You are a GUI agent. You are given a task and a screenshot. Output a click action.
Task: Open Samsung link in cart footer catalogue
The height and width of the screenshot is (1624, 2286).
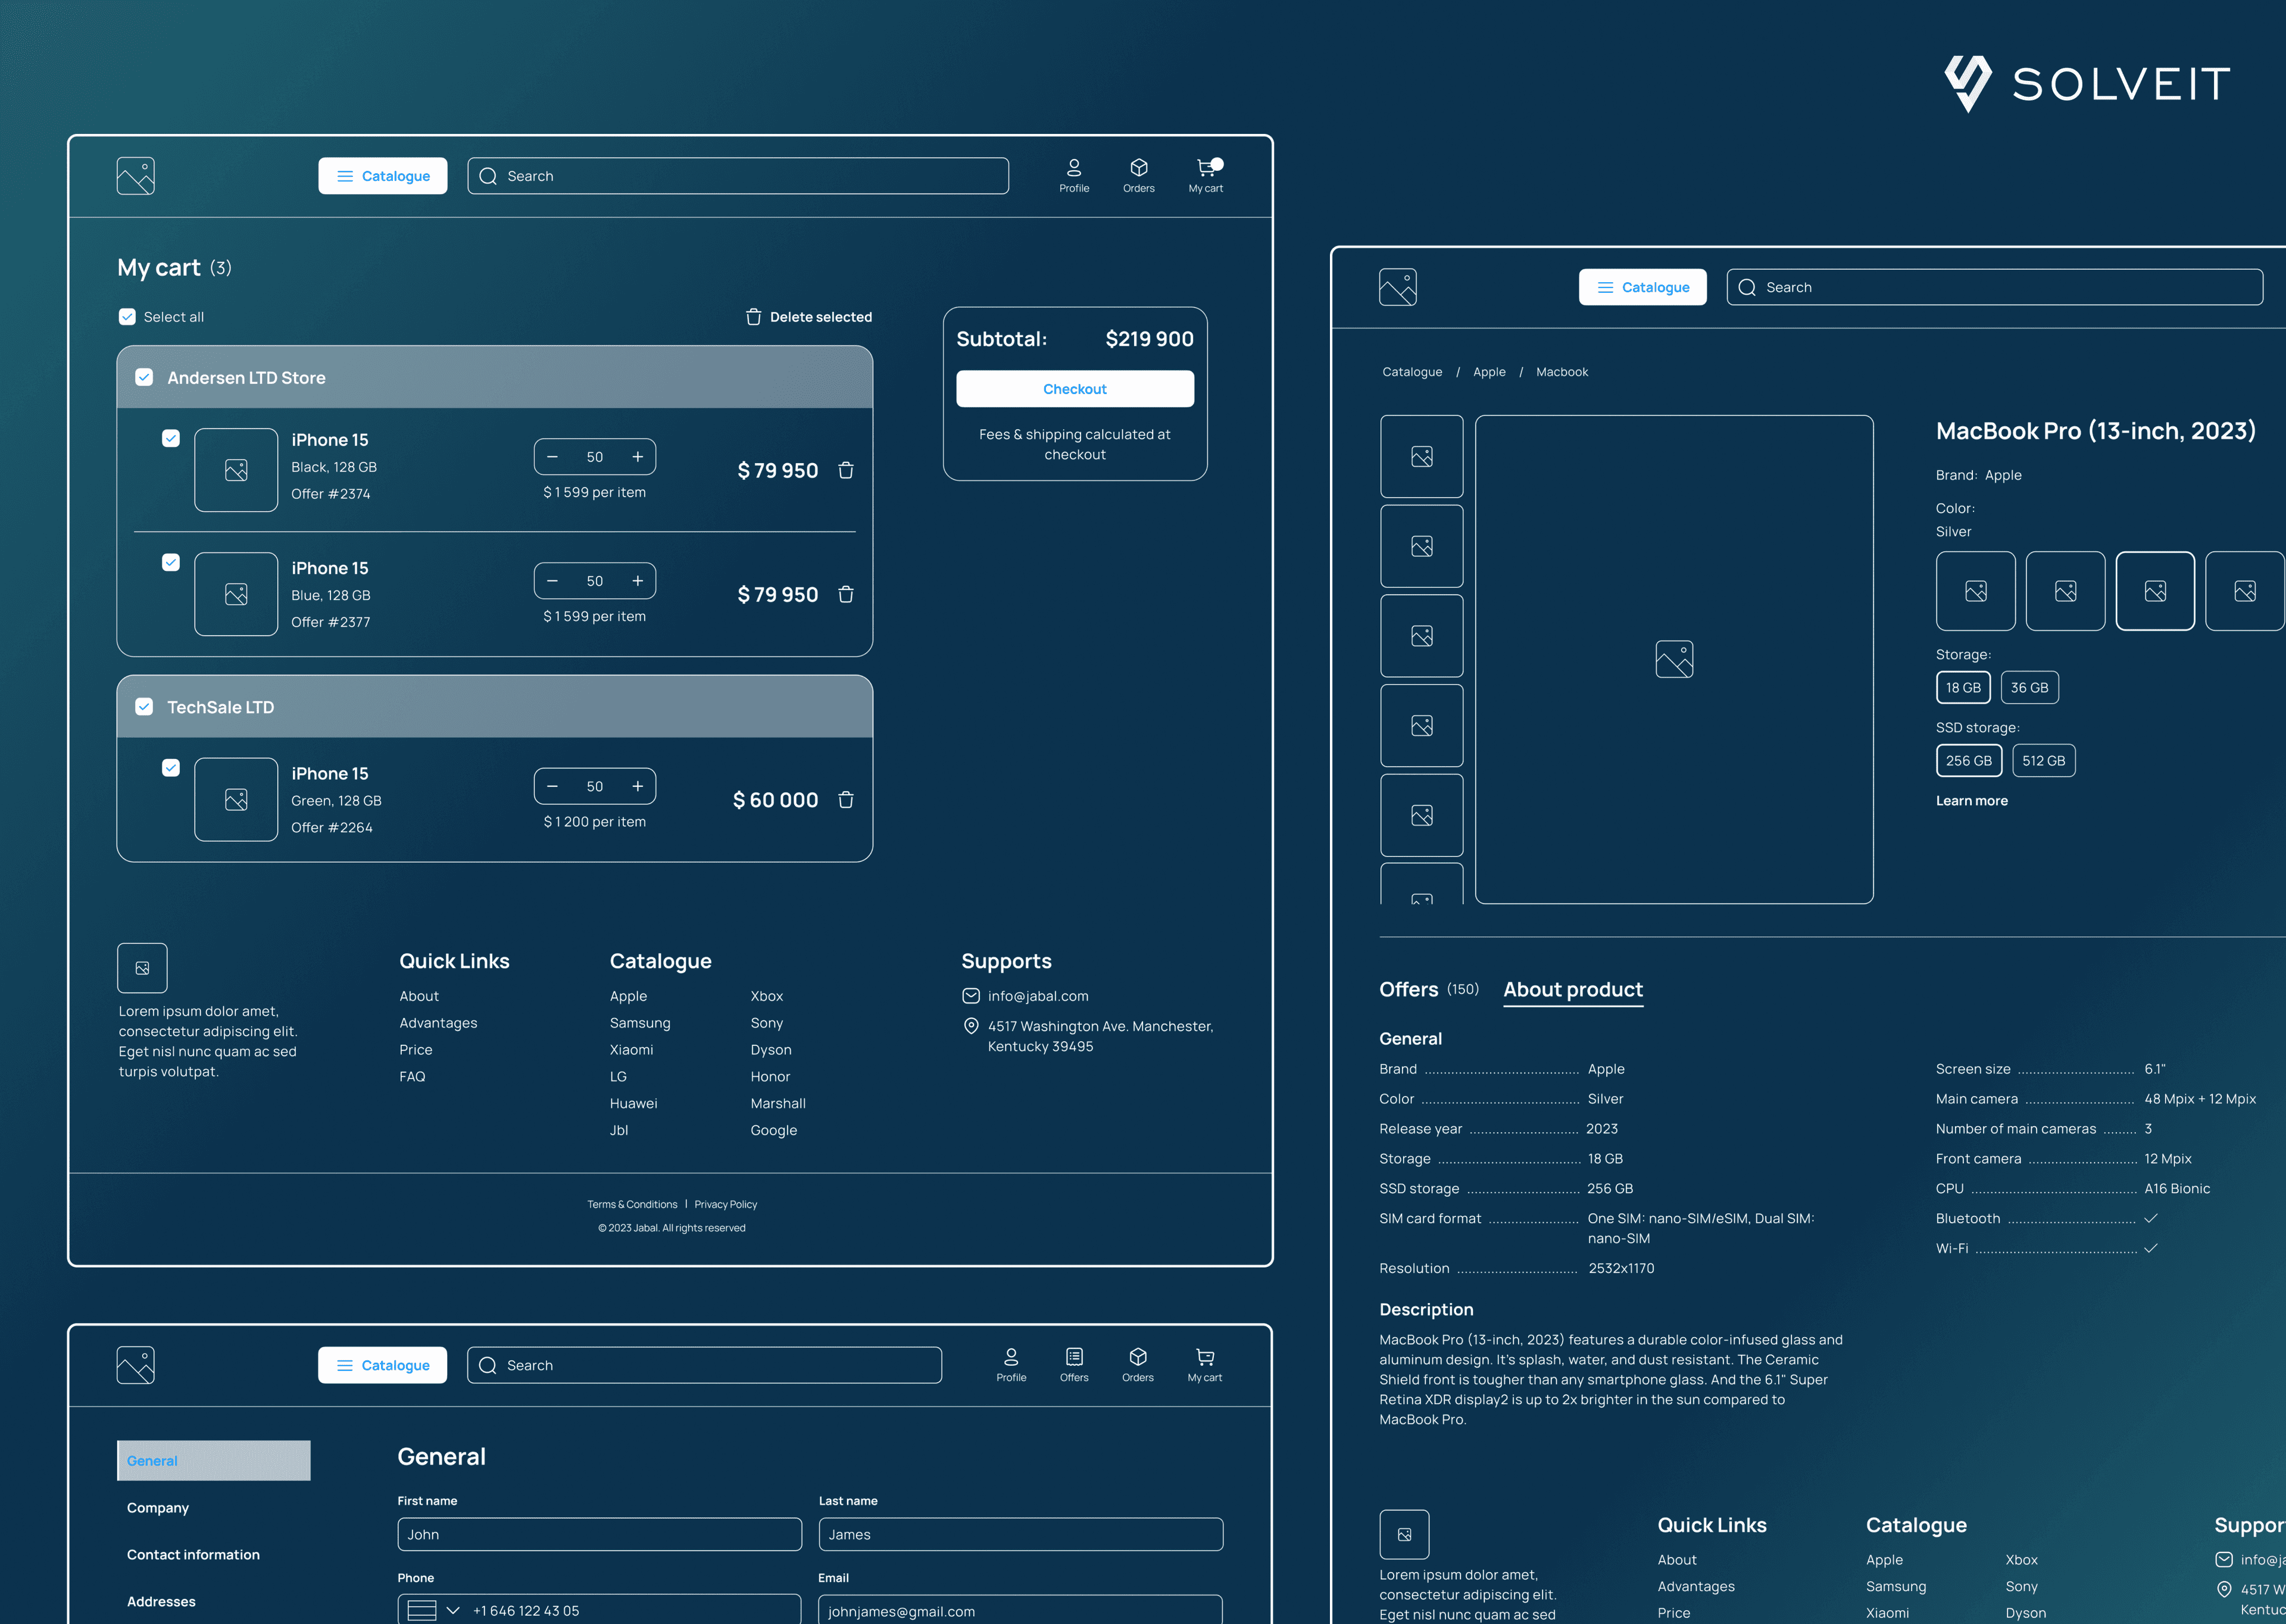pos(640,1023)
